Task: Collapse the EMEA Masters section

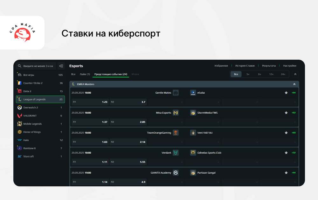Action: [x=294, y=84]
